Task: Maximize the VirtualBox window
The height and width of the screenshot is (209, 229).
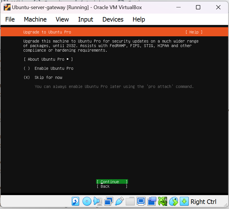Action: pos(198,7)
